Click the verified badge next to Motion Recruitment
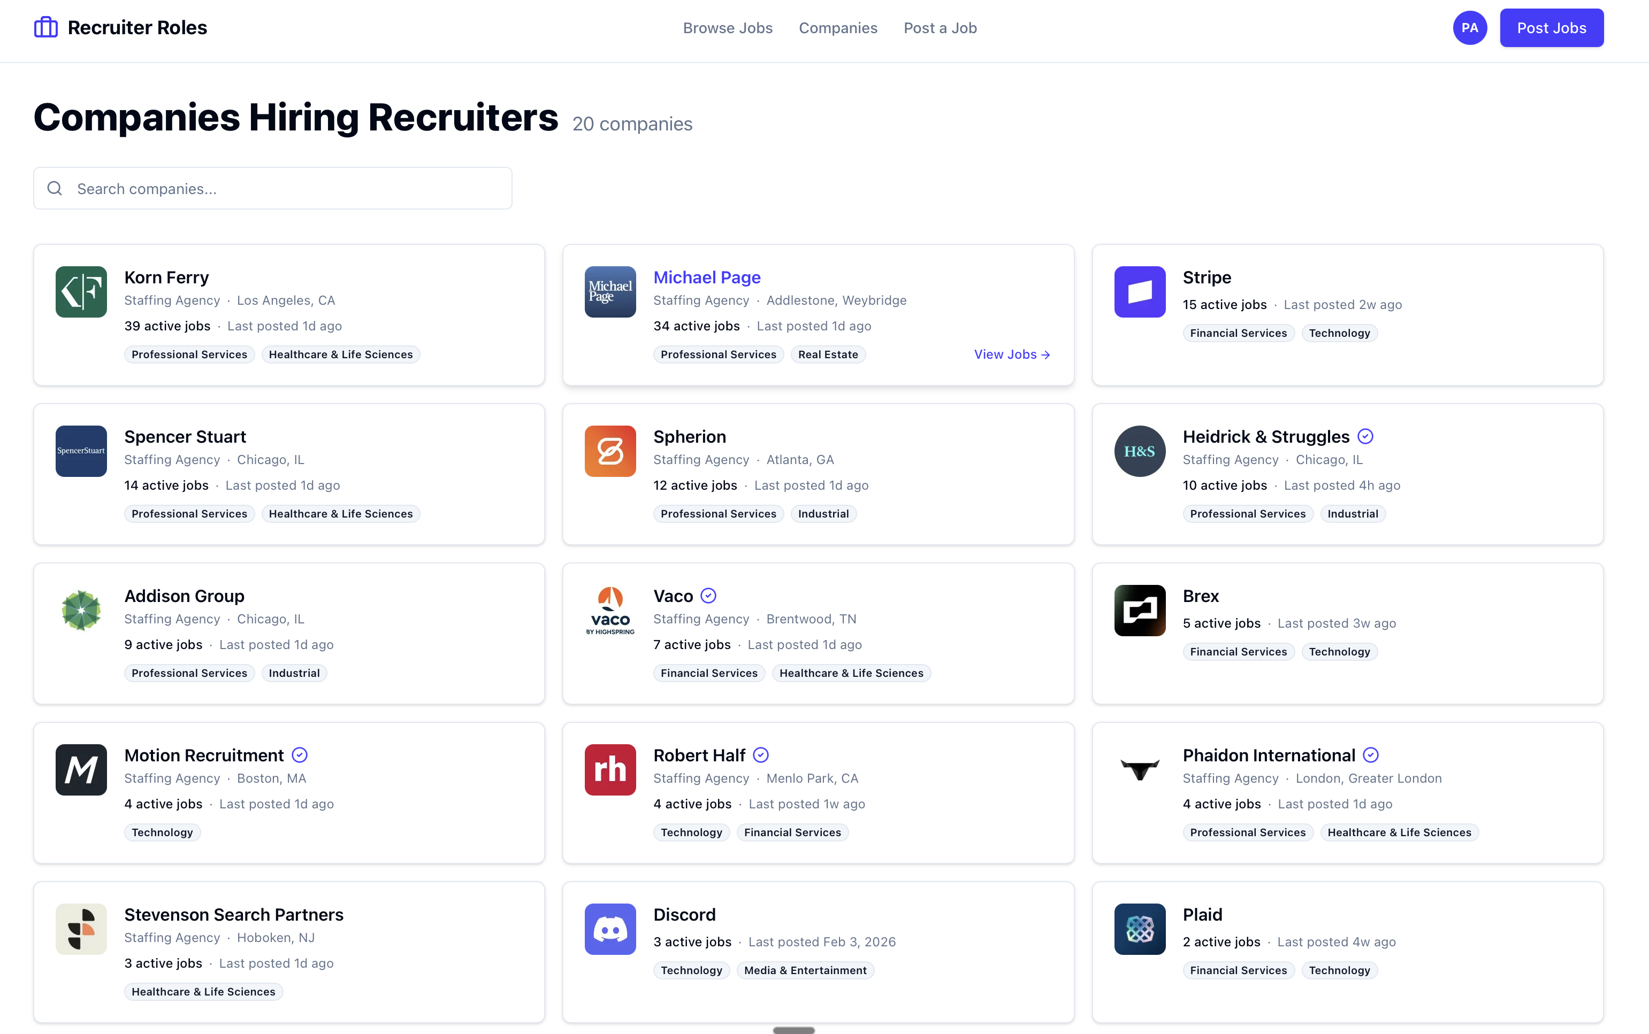The height and width of the screenshot is (1034, 1649). 299,754
